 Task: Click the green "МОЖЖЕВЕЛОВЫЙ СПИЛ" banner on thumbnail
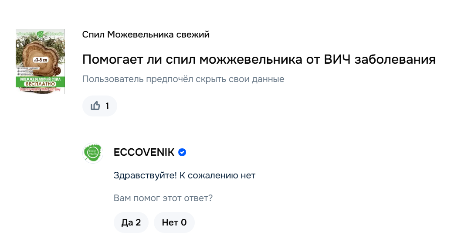click(40, 79)
